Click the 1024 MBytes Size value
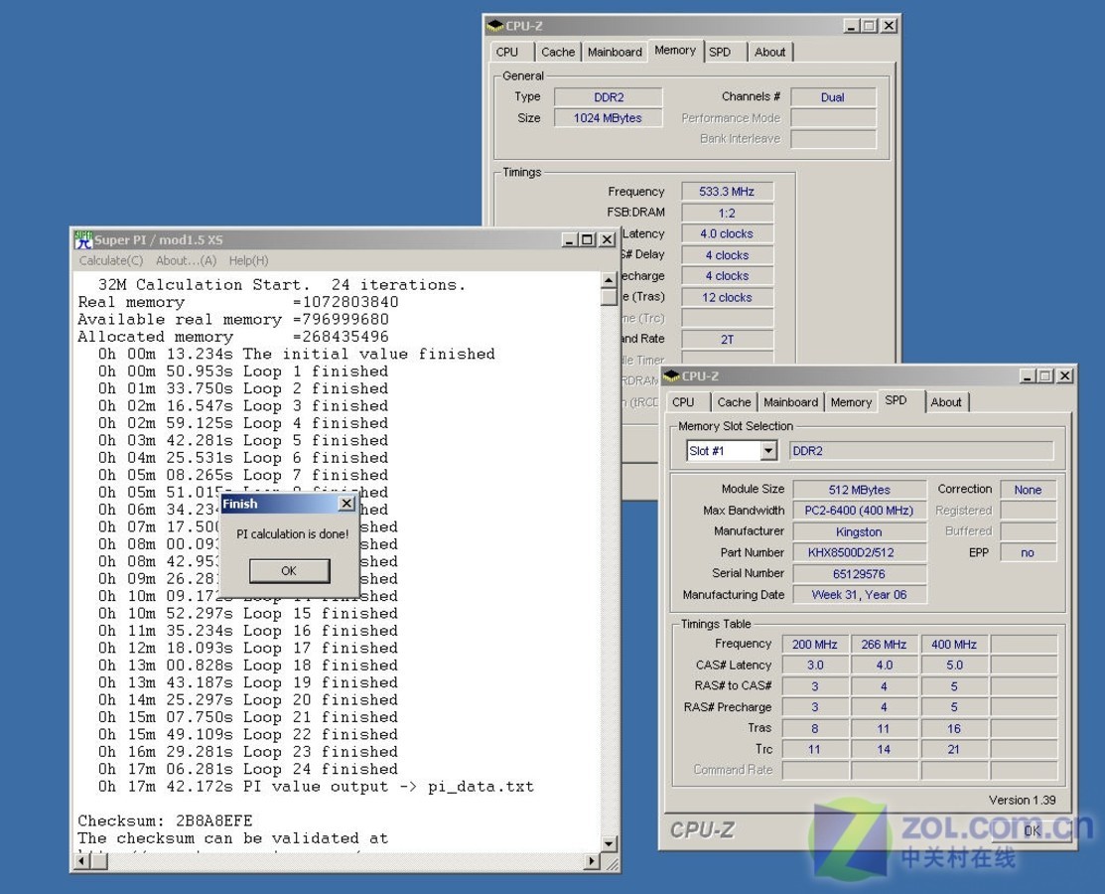This screenshot has height=894, width=1105. tap(609, 118)
